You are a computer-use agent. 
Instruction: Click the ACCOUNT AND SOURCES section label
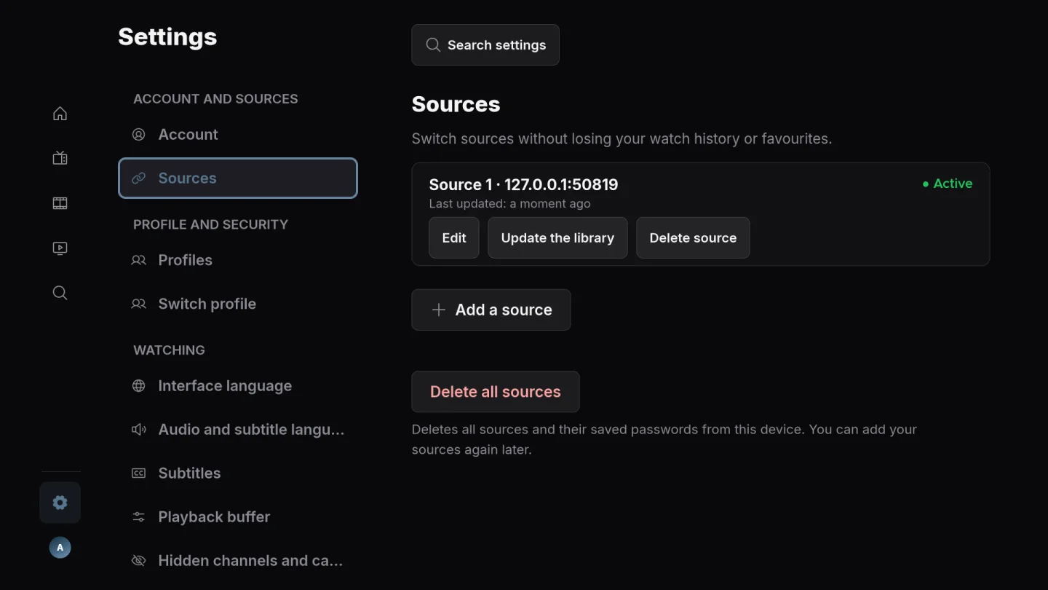pos(215,99)
